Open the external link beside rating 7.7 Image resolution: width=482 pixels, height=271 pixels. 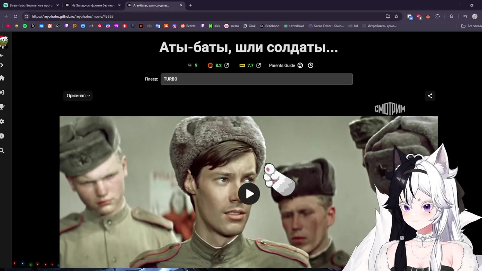pyautogui.click(x=259, y=65)
